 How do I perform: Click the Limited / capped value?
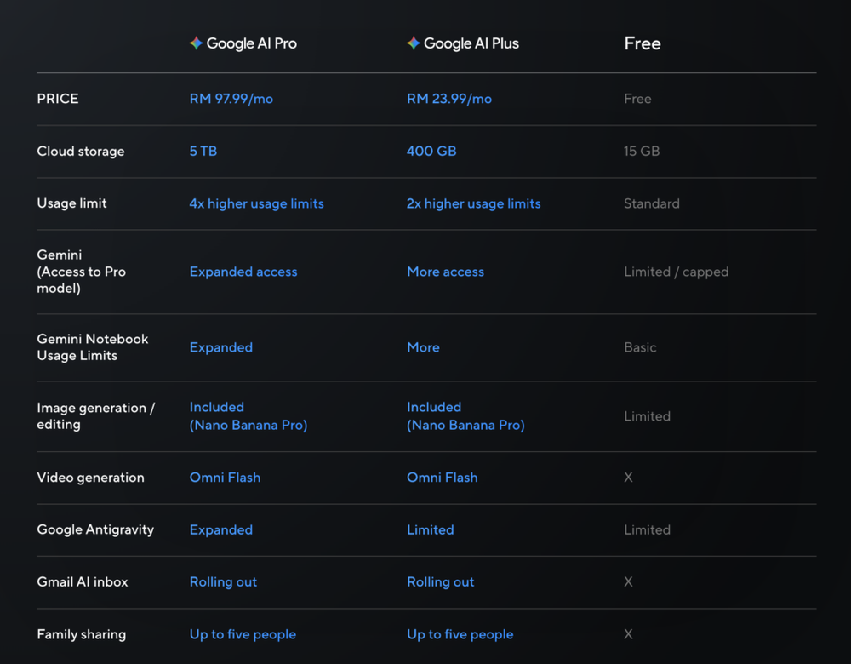pos(677,272)
